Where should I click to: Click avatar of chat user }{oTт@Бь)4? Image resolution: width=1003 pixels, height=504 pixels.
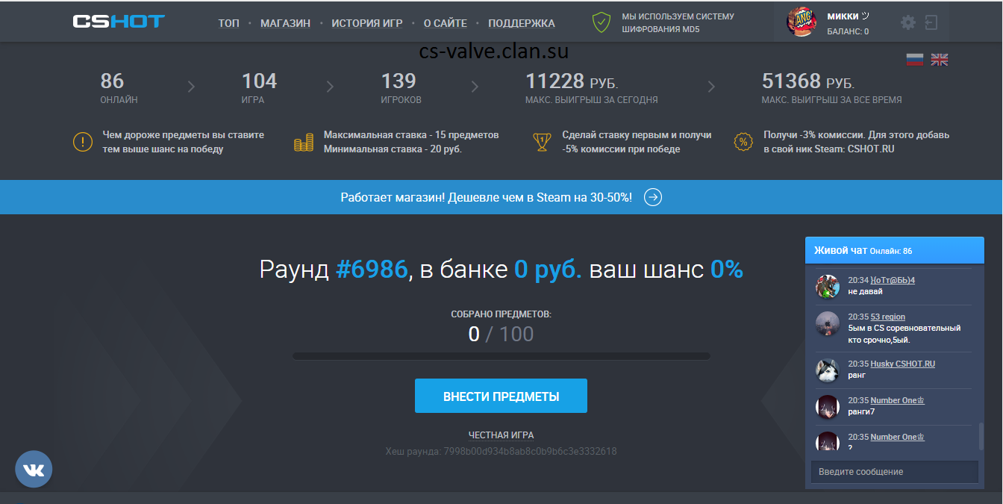pyautogui.click(x=828, y=286)
